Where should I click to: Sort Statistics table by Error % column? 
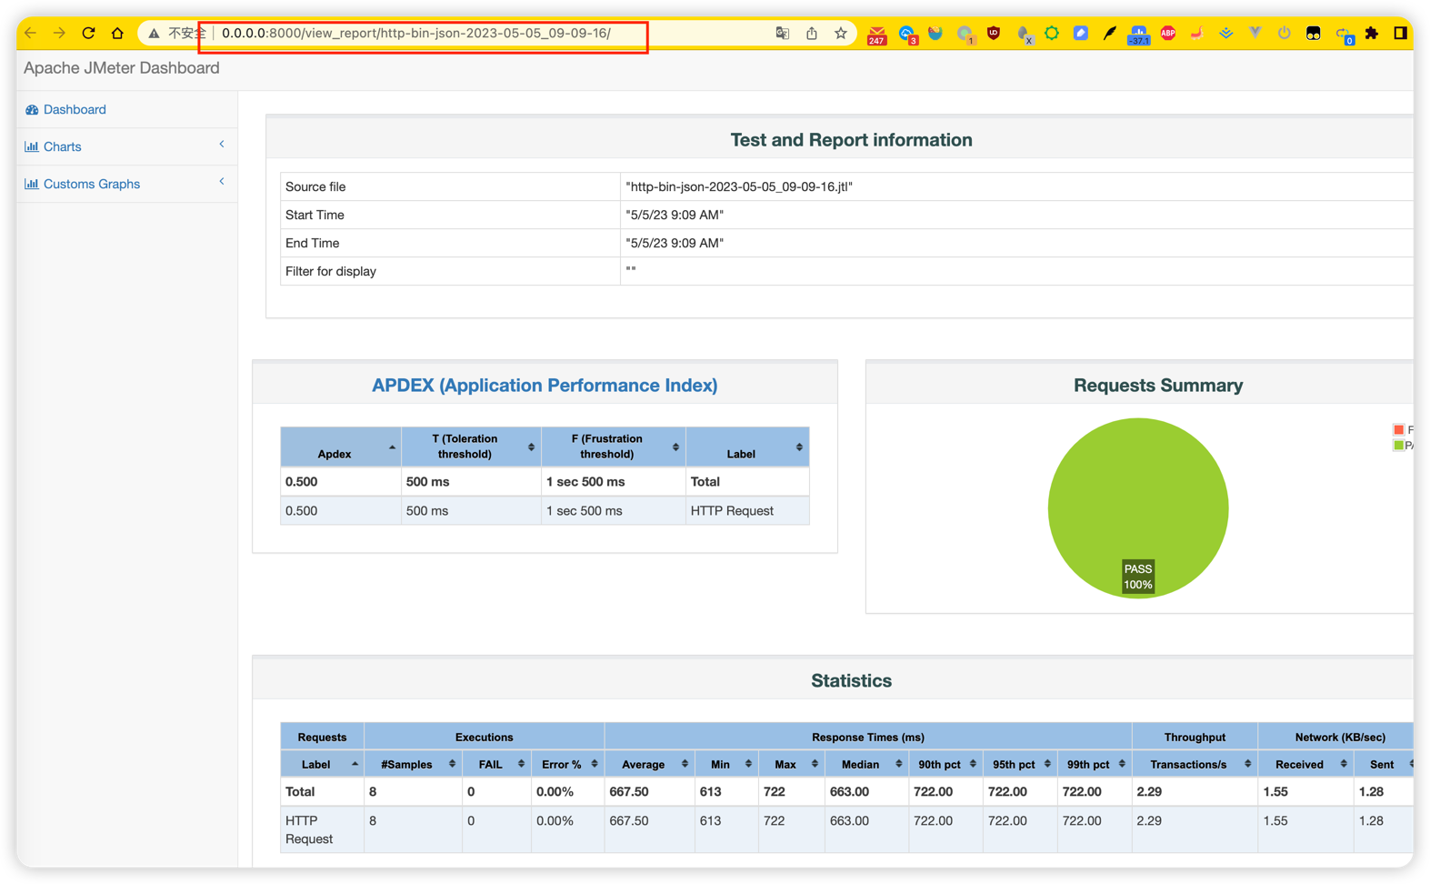point(567,765)
